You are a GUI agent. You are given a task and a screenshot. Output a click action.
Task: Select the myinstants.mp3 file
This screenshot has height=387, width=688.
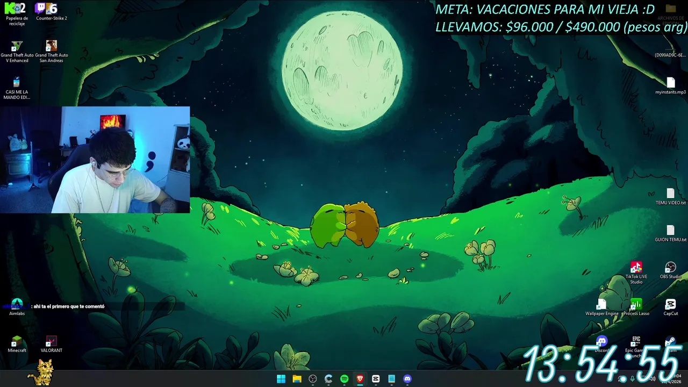[x=670, y=86]
